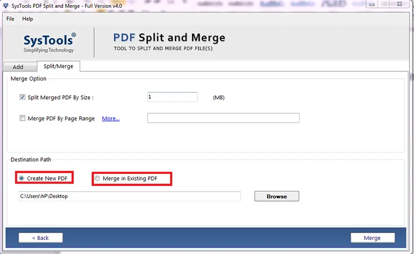This screenshot has height=254, width=414.
Task: Click the destination path field
Action: (x=130, y=196)
